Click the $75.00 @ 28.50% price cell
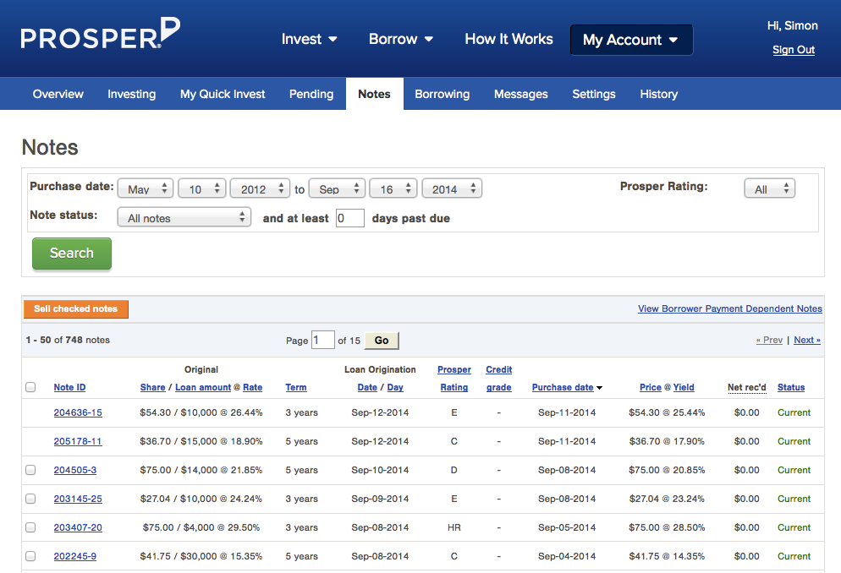This screenshot has width=841, height=573. pyautogui.click(x=667, y=527)
